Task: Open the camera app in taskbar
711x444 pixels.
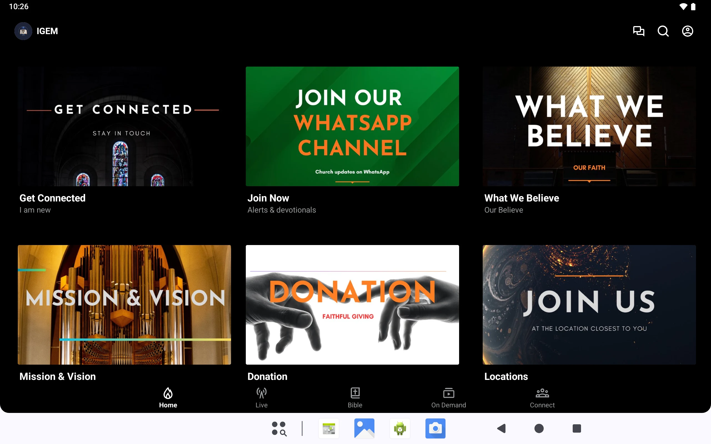Action: click(435, 428)
